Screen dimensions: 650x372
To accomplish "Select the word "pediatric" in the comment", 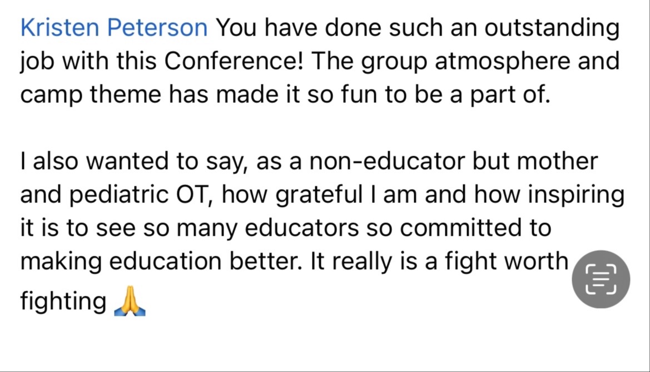I will coord(118,195).
